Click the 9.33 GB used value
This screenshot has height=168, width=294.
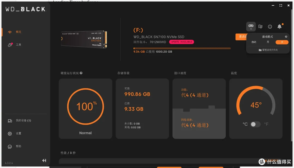(x=134, y=109)
